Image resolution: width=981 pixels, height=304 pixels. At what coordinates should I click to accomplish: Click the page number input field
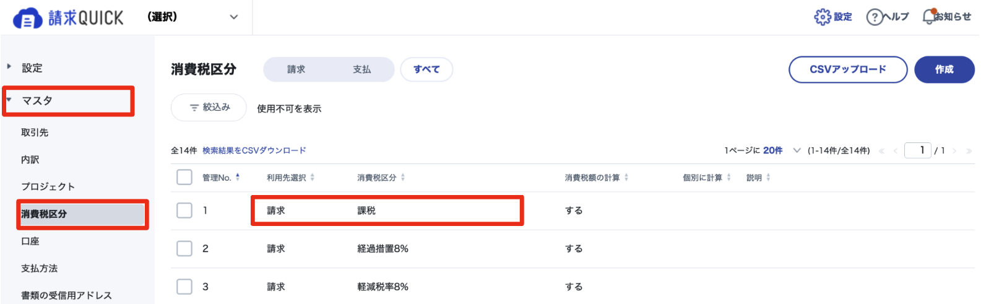(x=917, y=150)
